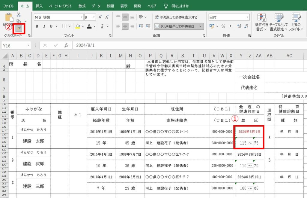Expand the Name Box dropdown

(x=28, y=45)
